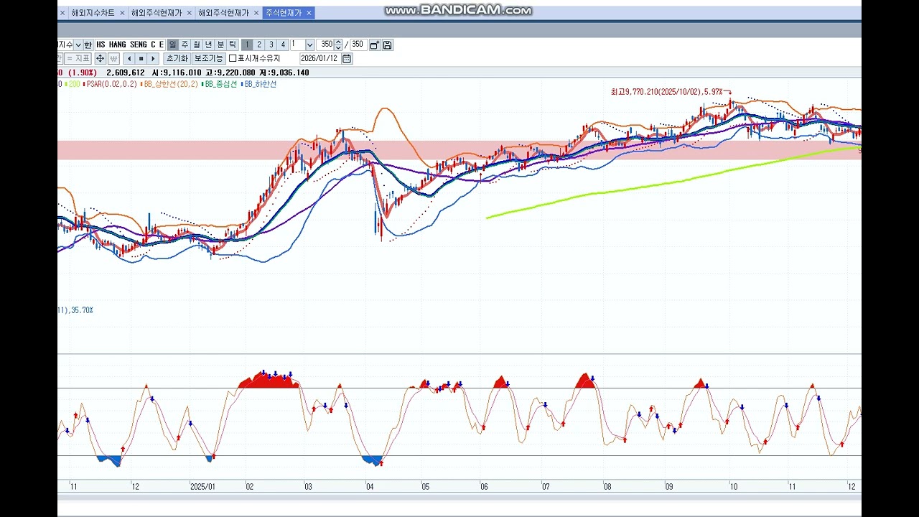
Task: Select the weekly (주) period button
Action: pyautogui.click(x=185, y=45)
